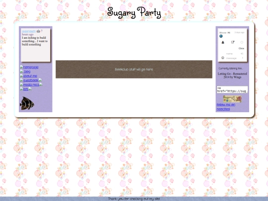Viewport: 268px width, 201px height.
Task: Click the follow me on neocities link
Action: [x=226, y=107]
